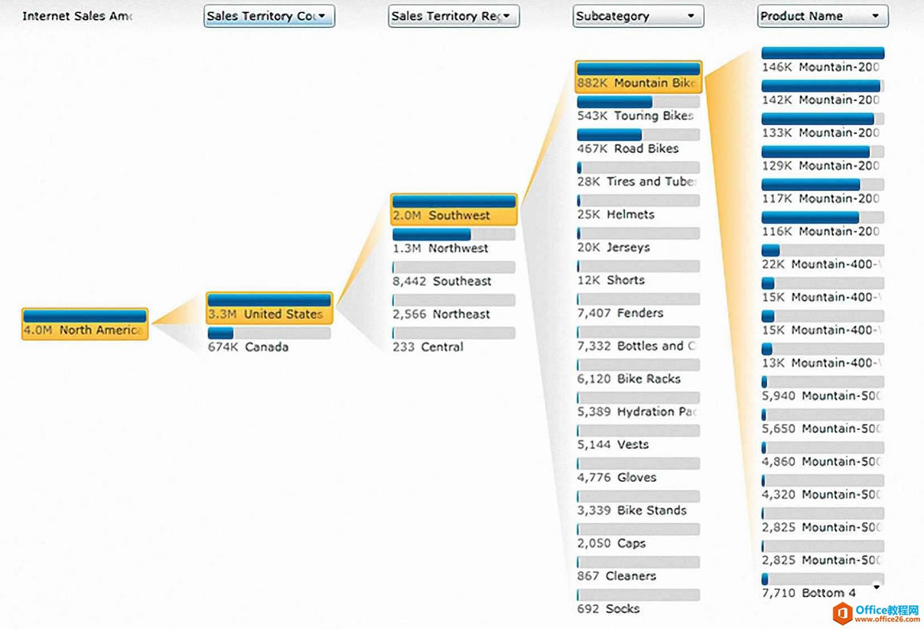
Task: Expand the Subcategory dropdown
Action: tap(638, 16)
